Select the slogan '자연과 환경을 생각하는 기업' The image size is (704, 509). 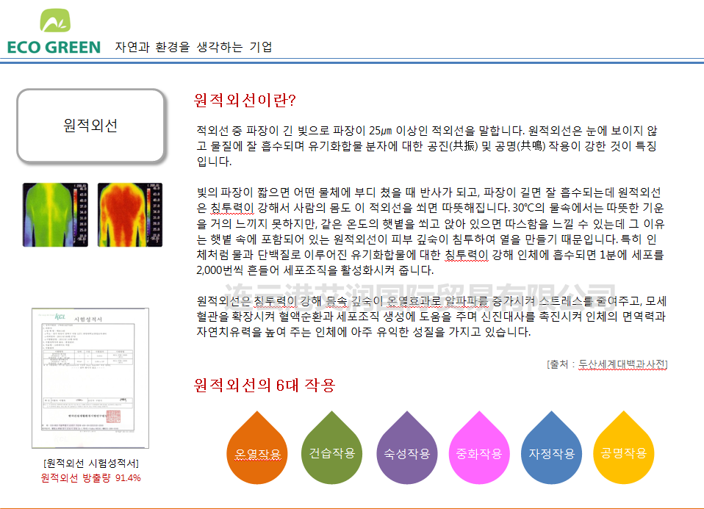tap(193, 47)
